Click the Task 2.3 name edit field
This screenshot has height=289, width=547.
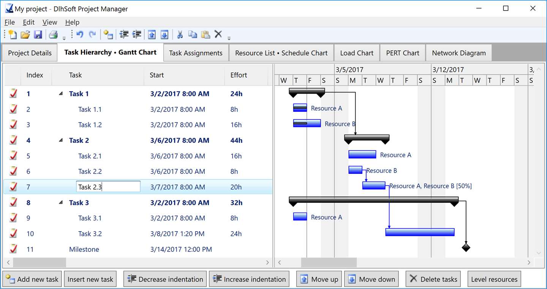108,187
